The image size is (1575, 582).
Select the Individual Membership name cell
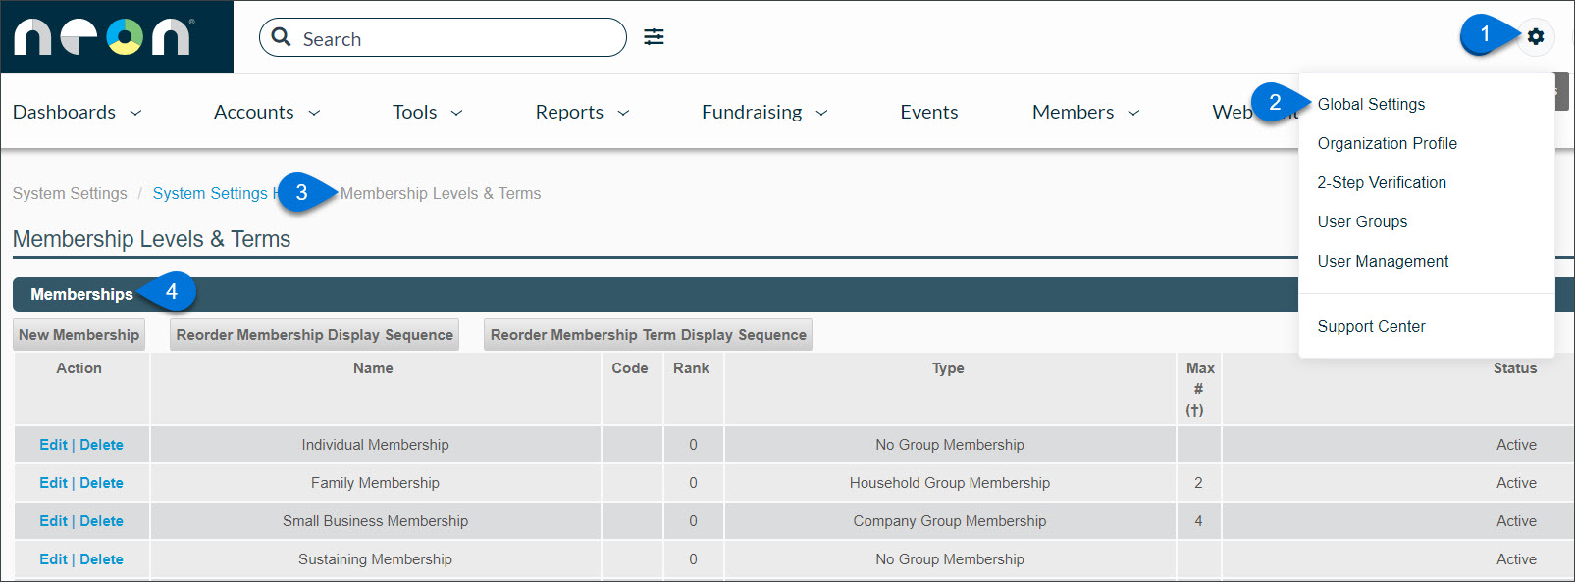[x=375, y=445]
